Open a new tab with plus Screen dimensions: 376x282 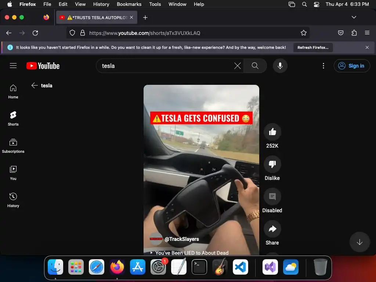click(x=145, y=18)
